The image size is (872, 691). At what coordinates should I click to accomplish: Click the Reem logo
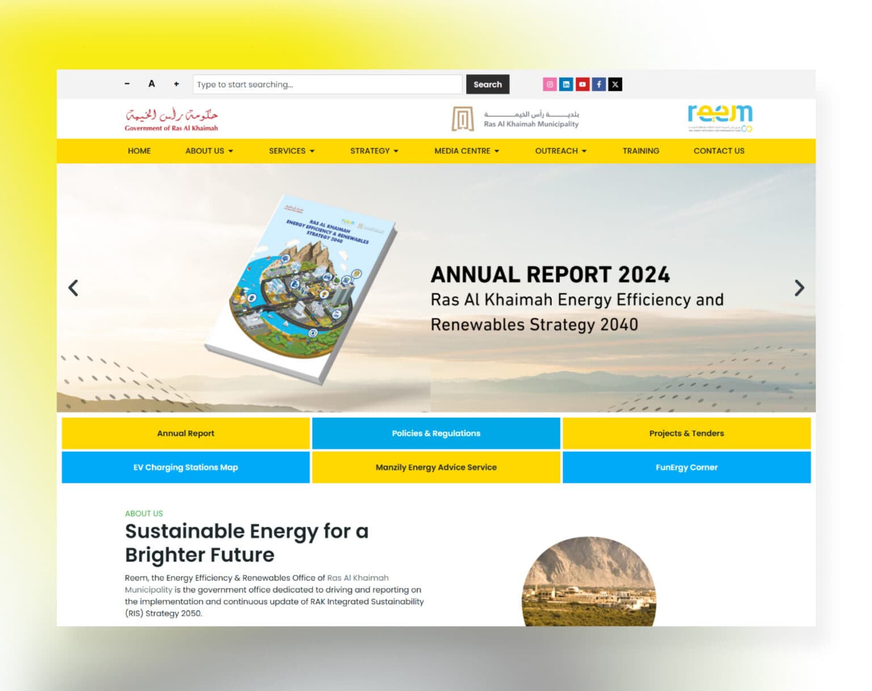tap(720, 118)
